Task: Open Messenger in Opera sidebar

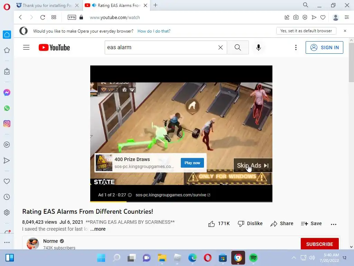Action: pos(7,92)
